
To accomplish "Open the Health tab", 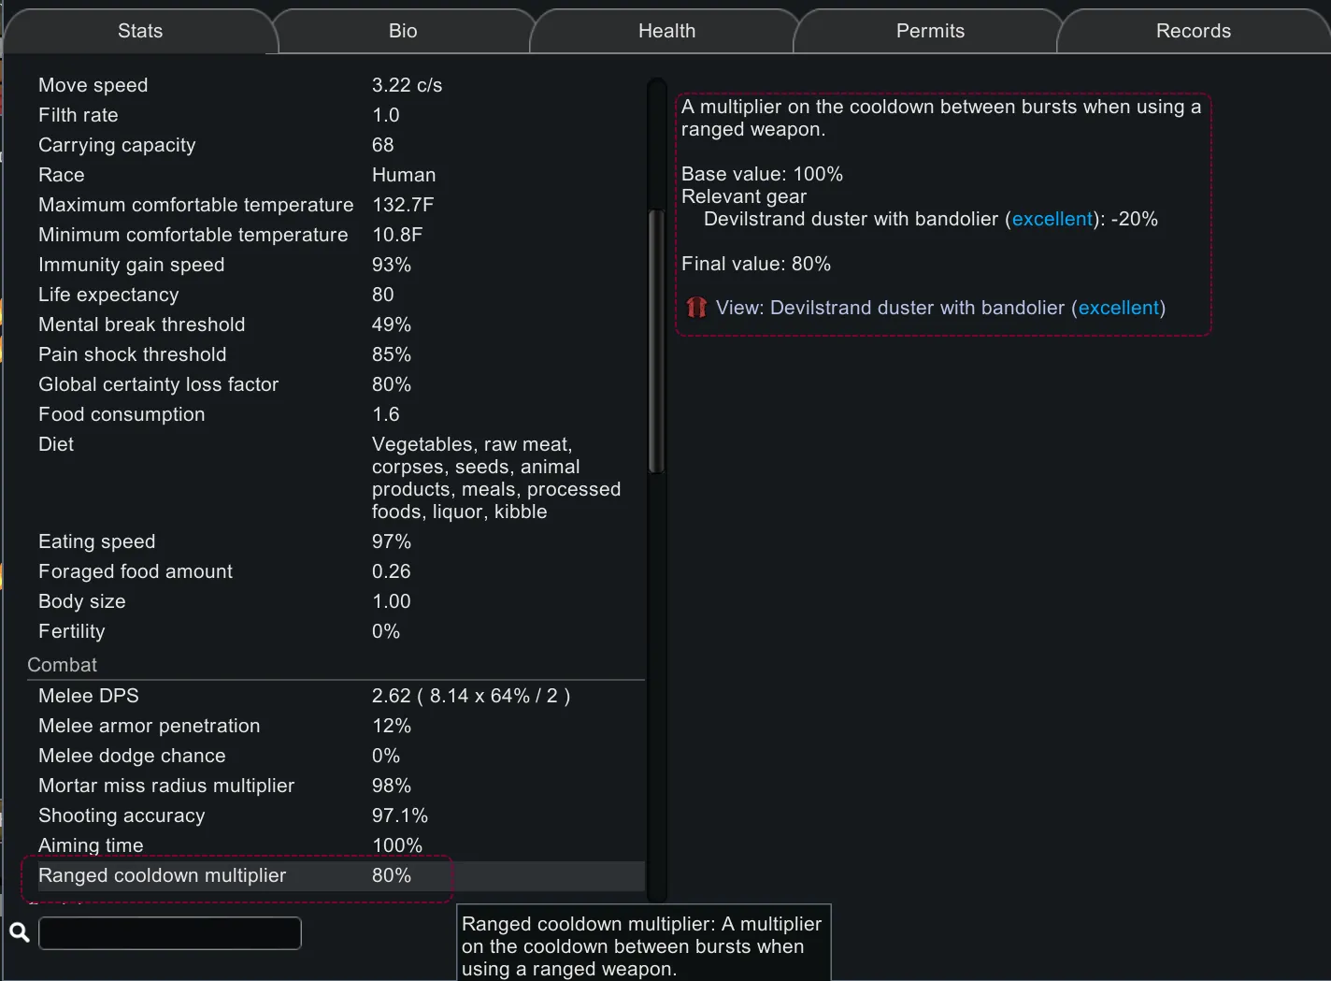I will click(666, 31).
